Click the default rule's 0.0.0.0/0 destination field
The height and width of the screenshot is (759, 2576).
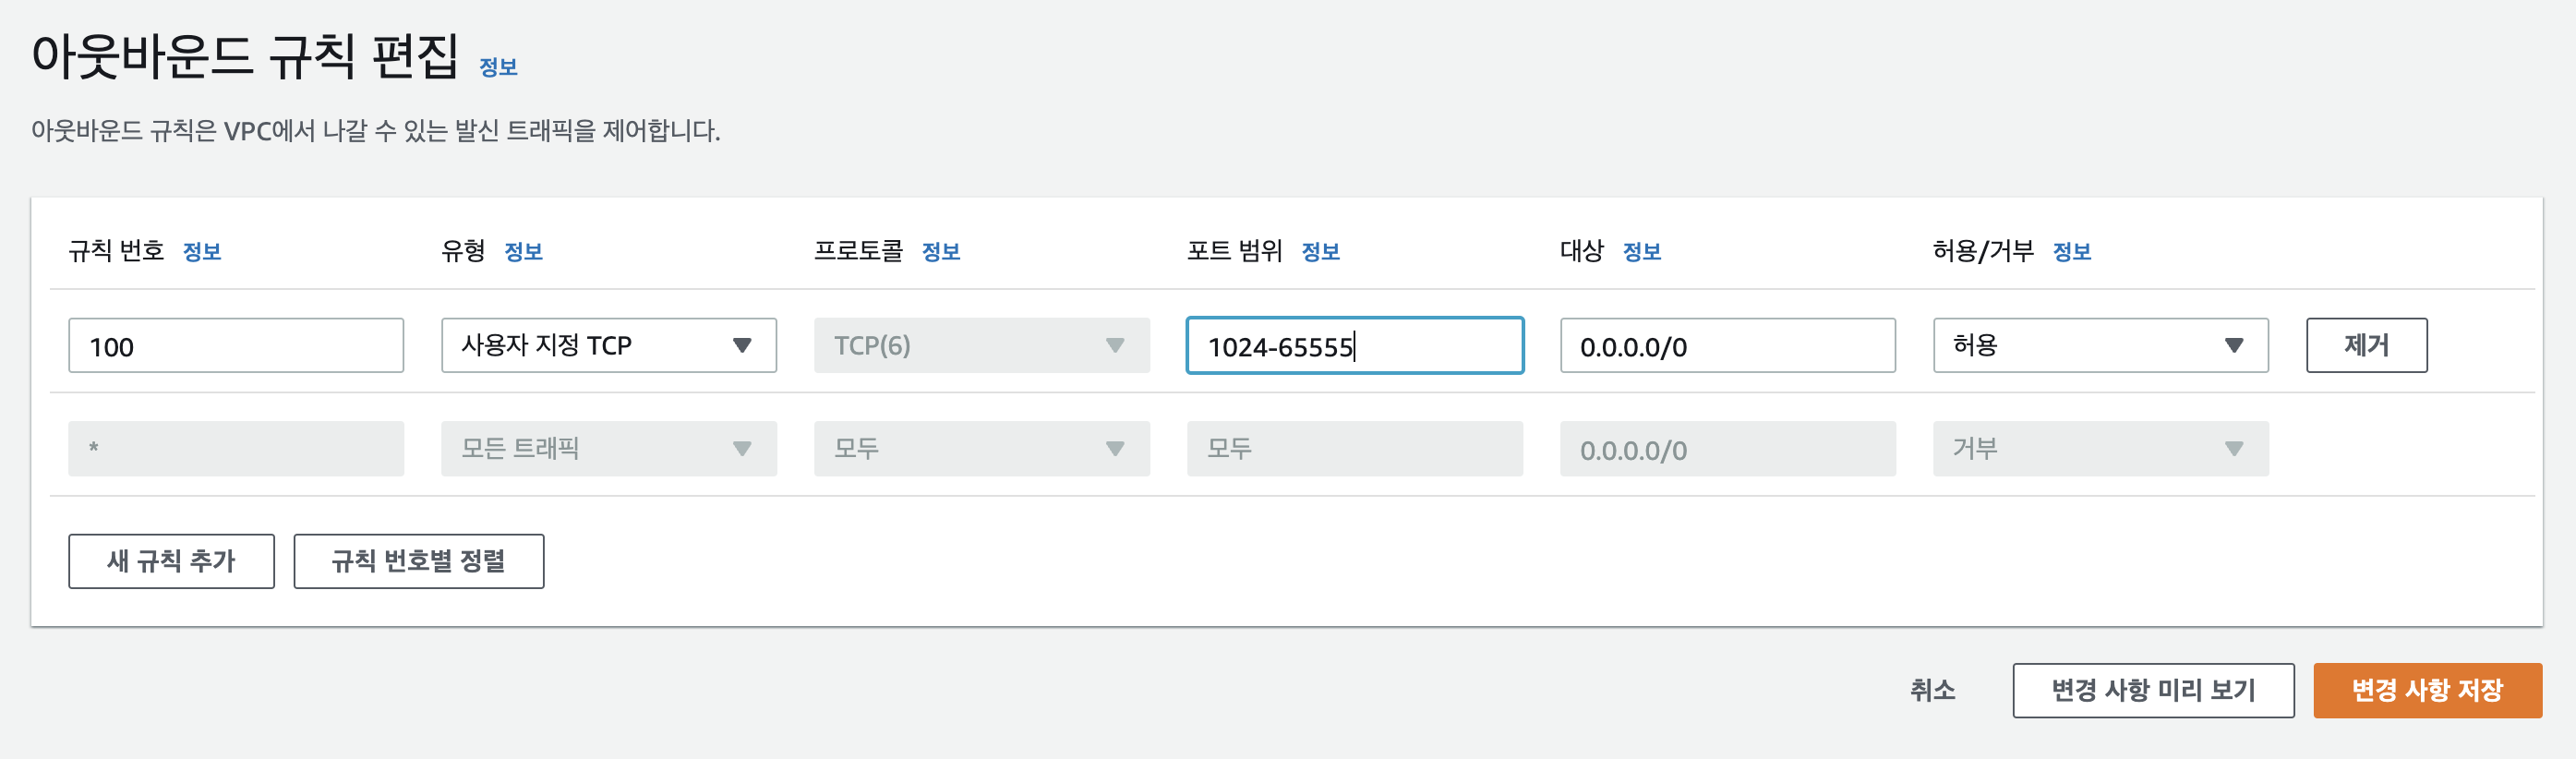[x=1728, y=449]
